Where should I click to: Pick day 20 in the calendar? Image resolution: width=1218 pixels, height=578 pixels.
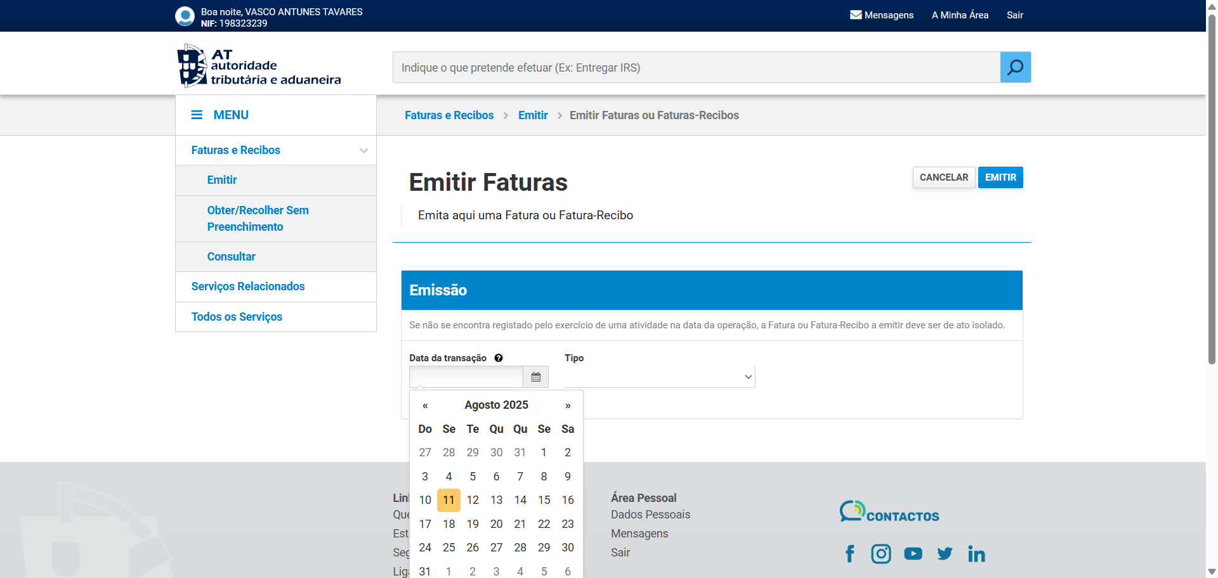click(496, 524)
